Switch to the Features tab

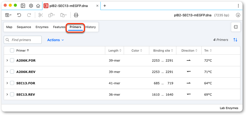point(59,27)
